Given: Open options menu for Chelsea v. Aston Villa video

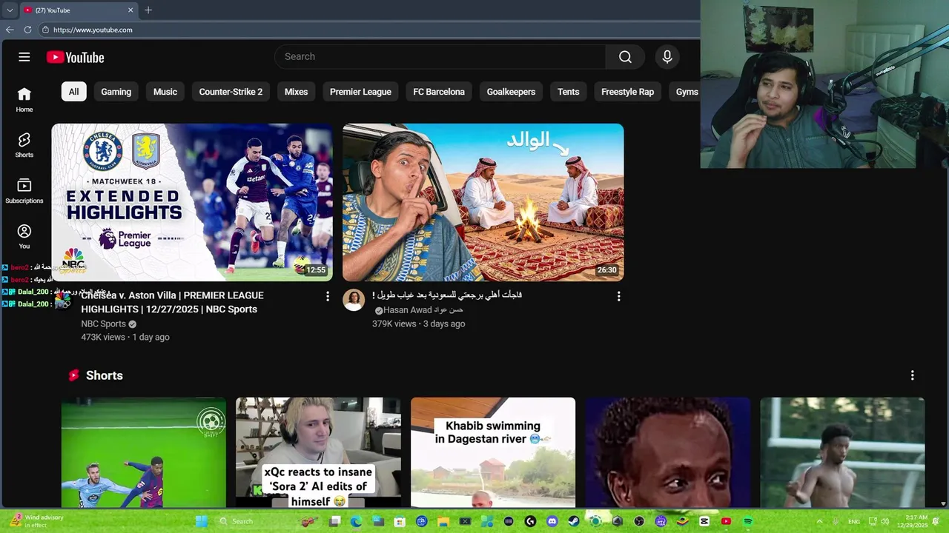Looking at the screenshot, I should tap(328, 296).
